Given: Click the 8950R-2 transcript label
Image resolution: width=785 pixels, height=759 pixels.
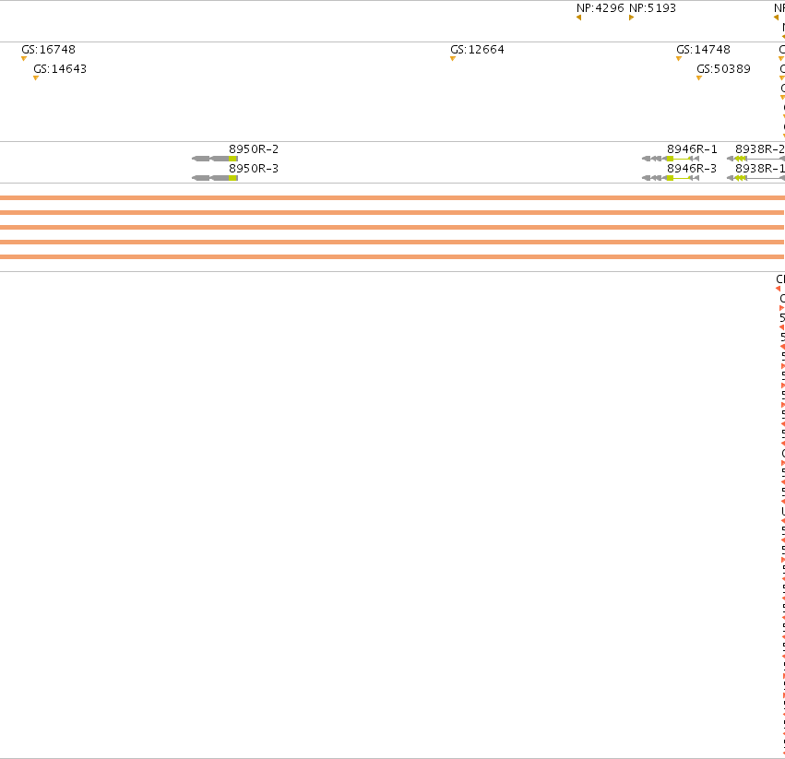Looking at the screenshot, I should 254,149.
